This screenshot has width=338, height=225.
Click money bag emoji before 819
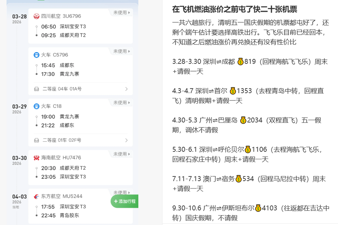coord(240,62)
